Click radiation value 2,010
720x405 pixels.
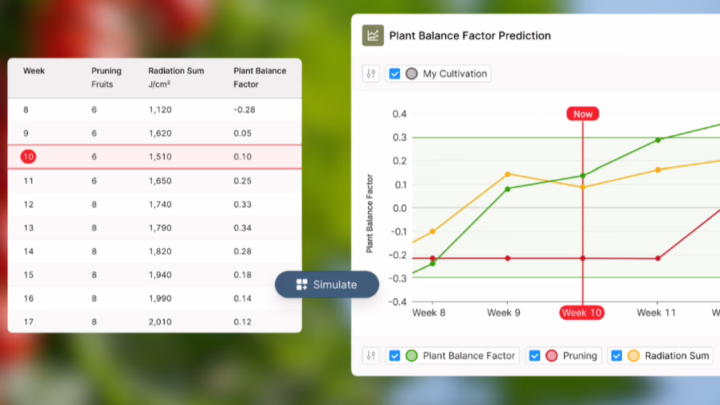coord(160,322)
